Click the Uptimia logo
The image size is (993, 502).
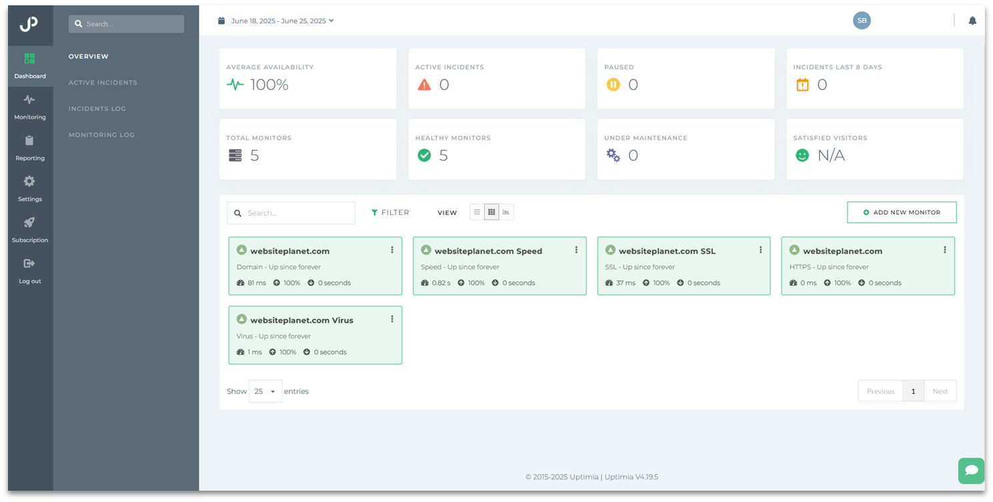point(30,25)
